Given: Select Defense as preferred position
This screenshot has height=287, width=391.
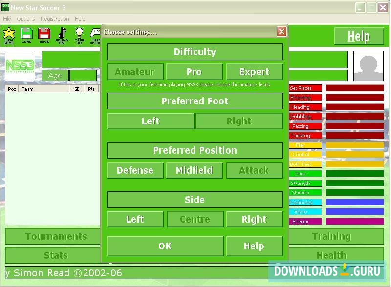Looking at the screenshot, I should 135,170.
